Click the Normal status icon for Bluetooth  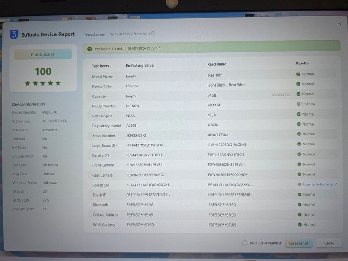point(300,204)
